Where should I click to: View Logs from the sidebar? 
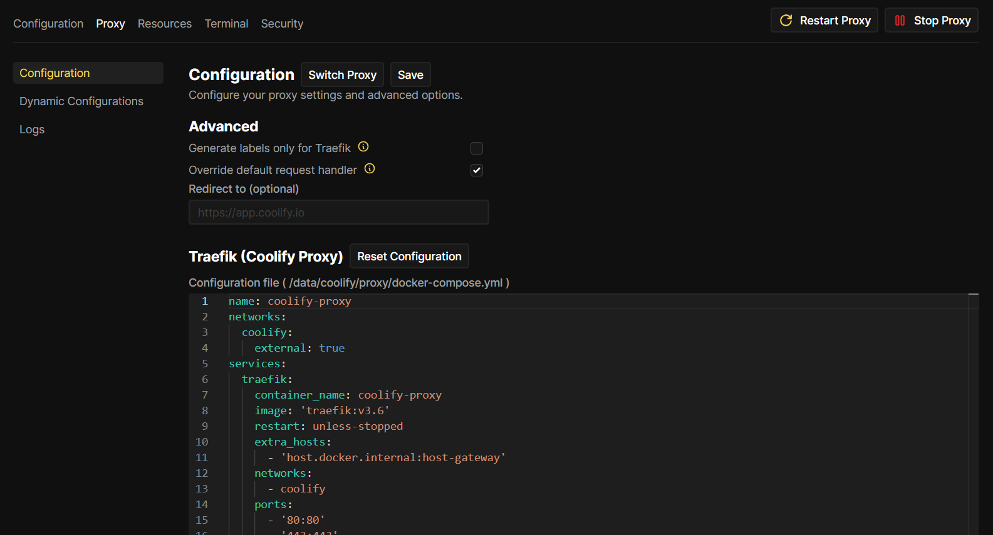(32, 130)
